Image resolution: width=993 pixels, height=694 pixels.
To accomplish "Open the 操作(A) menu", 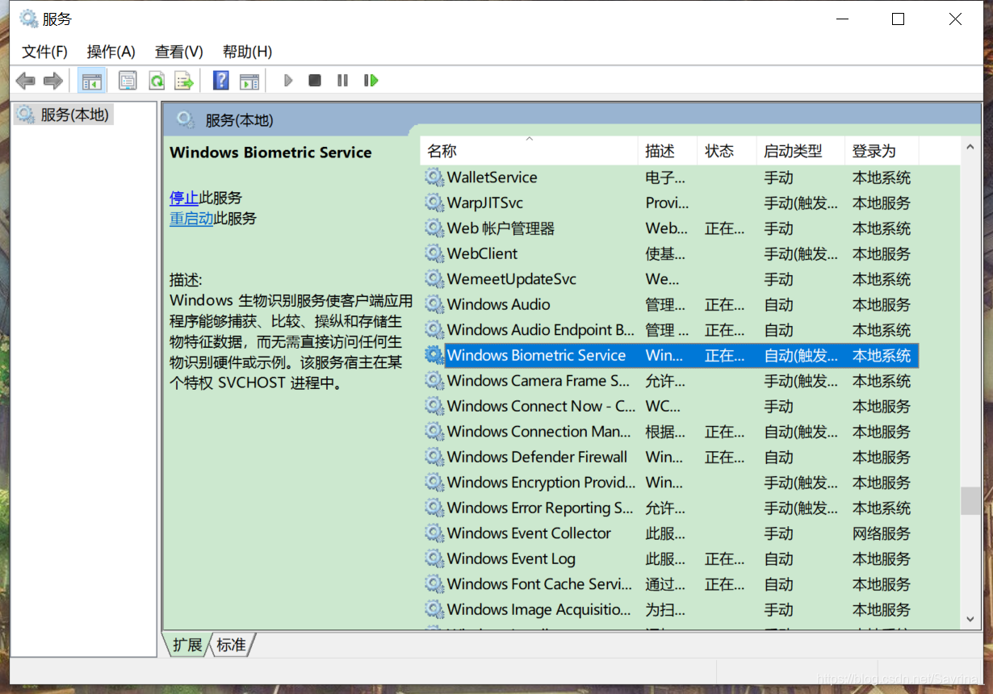I will (x=111, y=52).
